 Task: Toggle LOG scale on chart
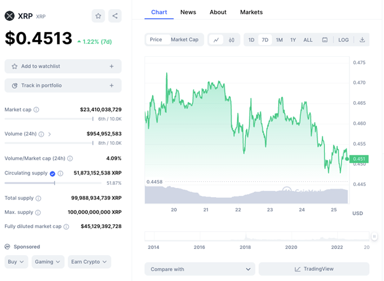(343, 40)
